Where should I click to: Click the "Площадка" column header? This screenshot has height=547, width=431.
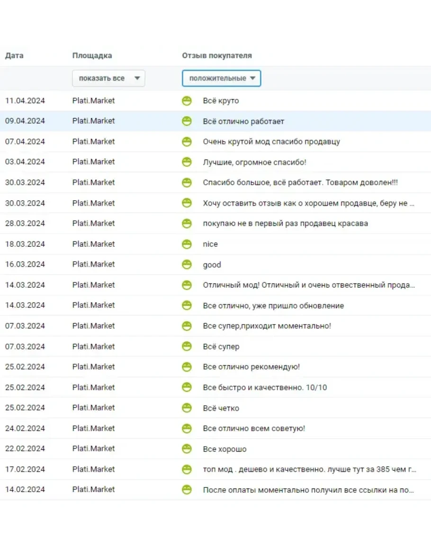pyautogui.click(x=92, y=55)
